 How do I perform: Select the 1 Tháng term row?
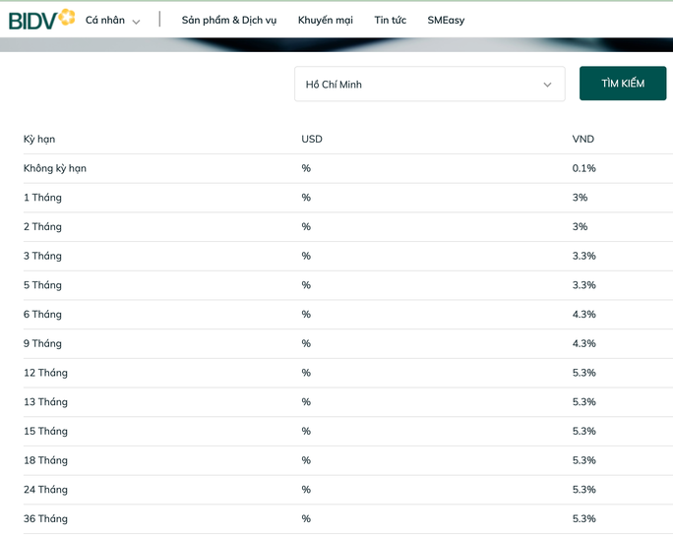[x=42, y=198]
